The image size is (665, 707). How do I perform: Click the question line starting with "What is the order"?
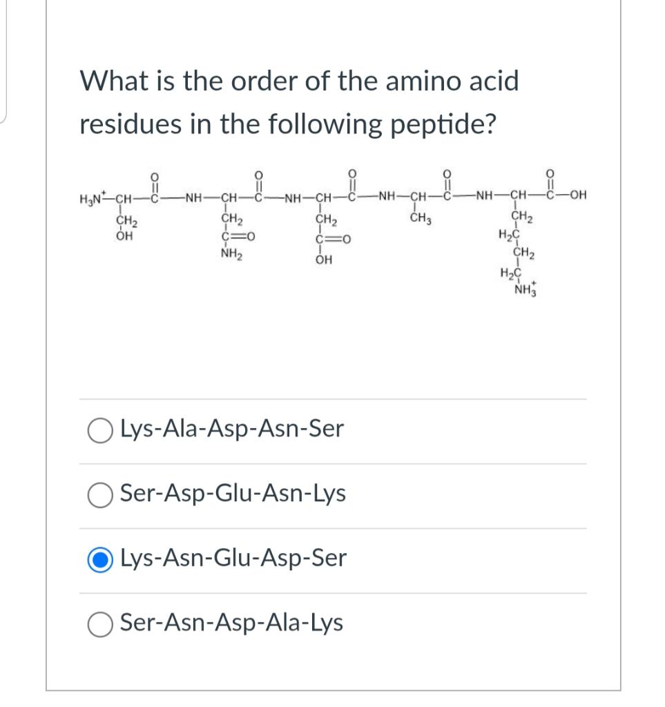[x=300, y=81]
